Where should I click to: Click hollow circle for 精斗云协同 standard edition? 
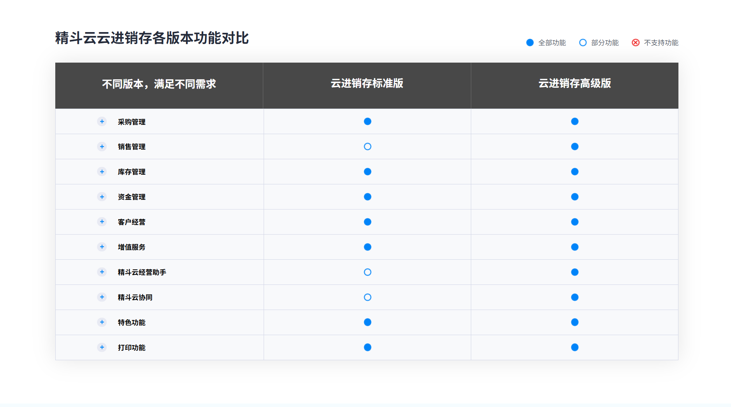[x=368, y=297]
